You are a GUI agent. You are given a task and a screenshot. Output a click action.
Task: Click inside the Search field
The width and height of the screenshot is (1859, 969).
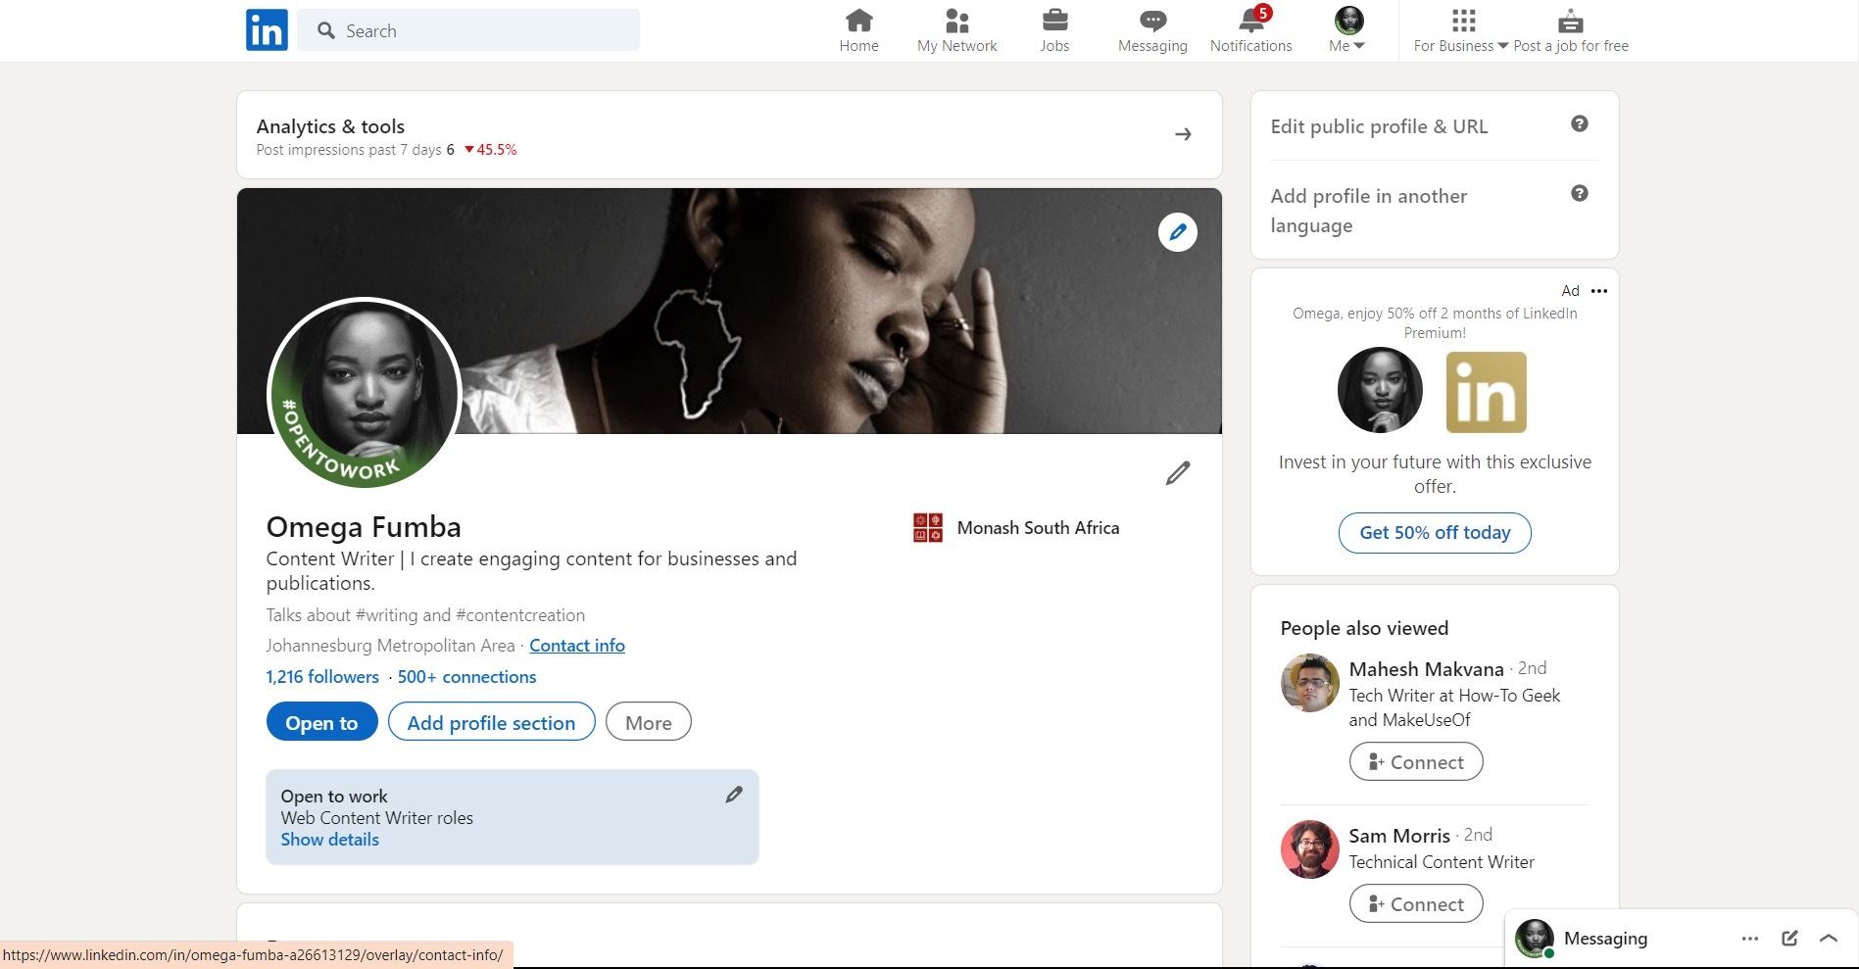[x=468, y=30]
